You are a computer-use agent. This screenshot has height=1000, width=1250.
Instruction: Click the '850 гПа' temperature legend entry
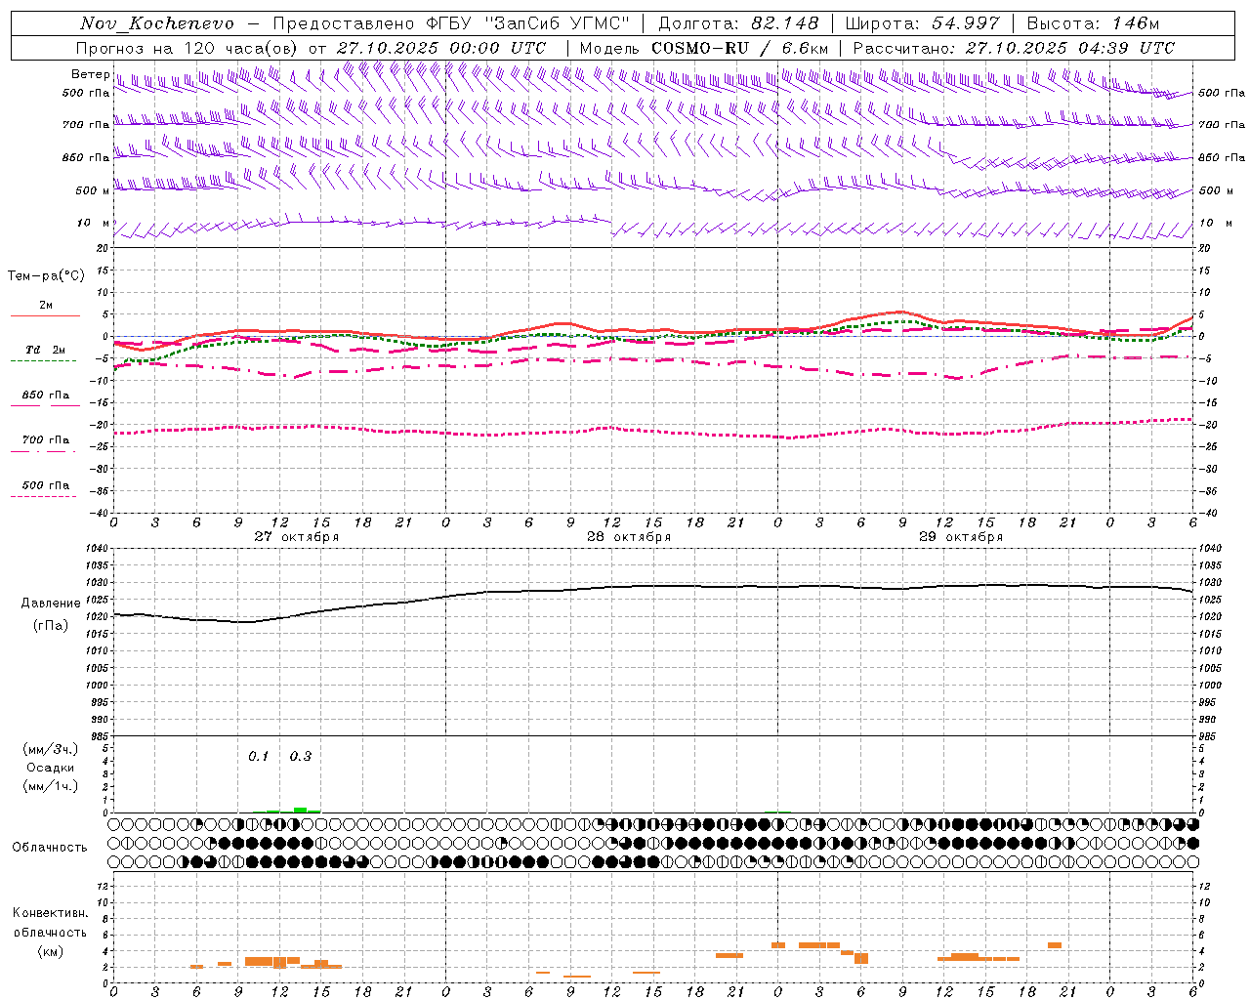[46, 396]
